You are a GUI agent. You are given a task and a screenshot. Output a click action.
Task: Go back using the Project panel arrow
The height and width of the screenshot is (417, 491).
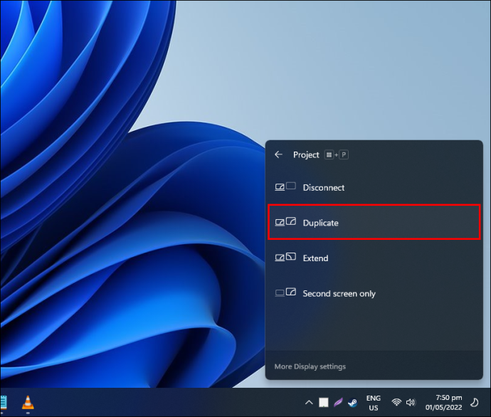[278, 154]
